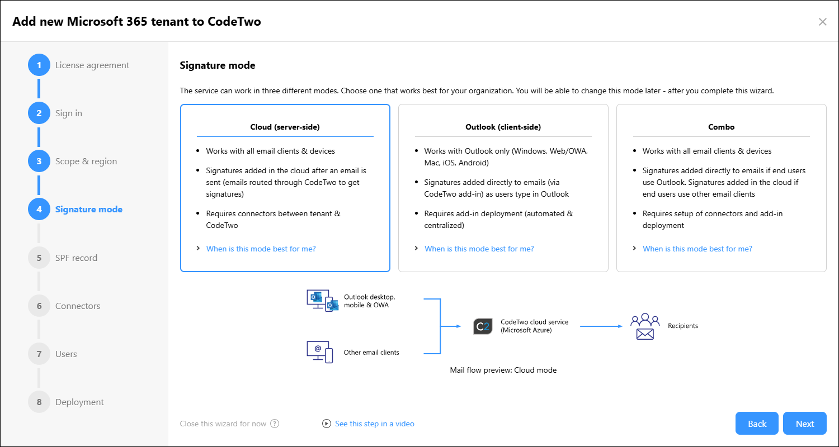Click 'Works with Outlook only' bullet text
Screen dimensions: 839x447
coord(506,157)
